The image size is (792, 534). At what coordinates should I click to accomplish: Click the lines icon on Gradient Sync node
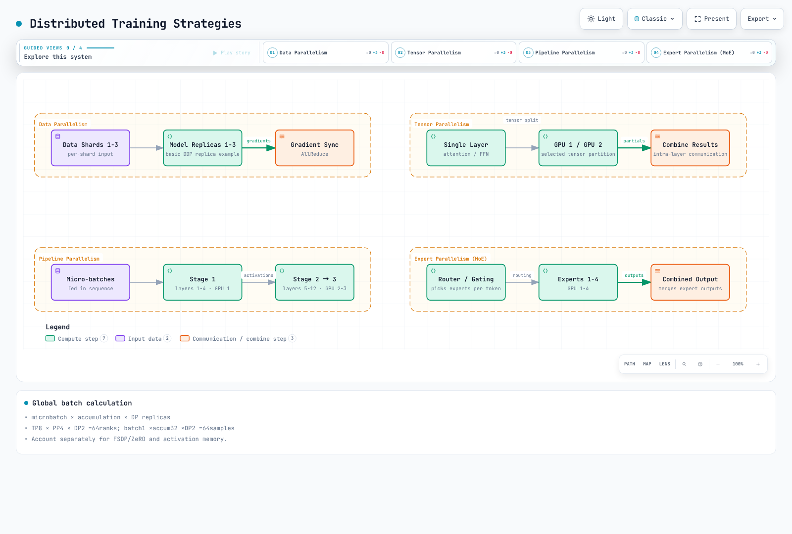pos(282,136)
